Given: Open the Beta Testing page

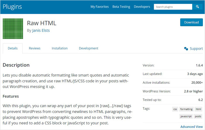Looking at the screenshot, I should point(121,7).
